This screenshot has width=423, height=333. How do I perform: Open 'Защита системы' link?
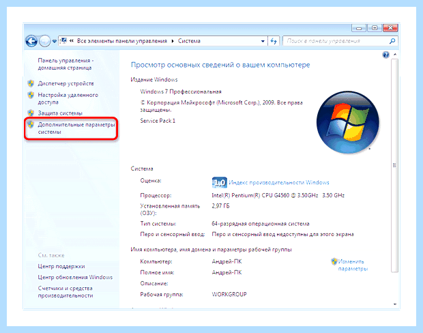point(60,113)
